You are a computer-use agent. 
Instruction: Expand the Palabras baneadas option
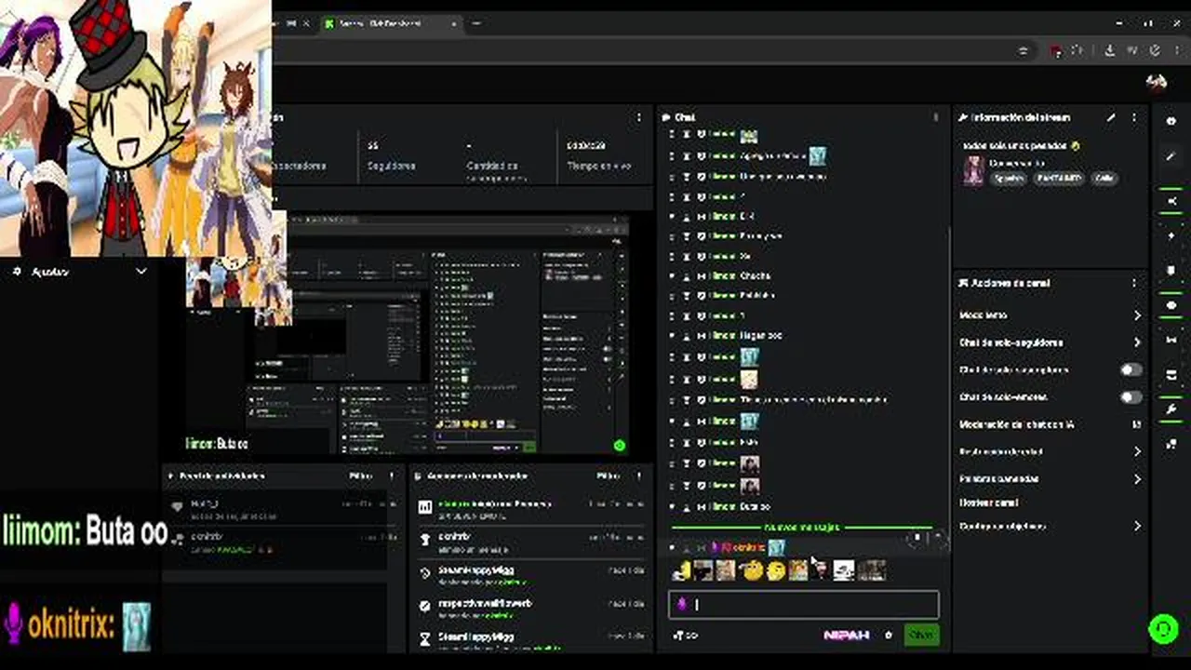click(1137, 479)
